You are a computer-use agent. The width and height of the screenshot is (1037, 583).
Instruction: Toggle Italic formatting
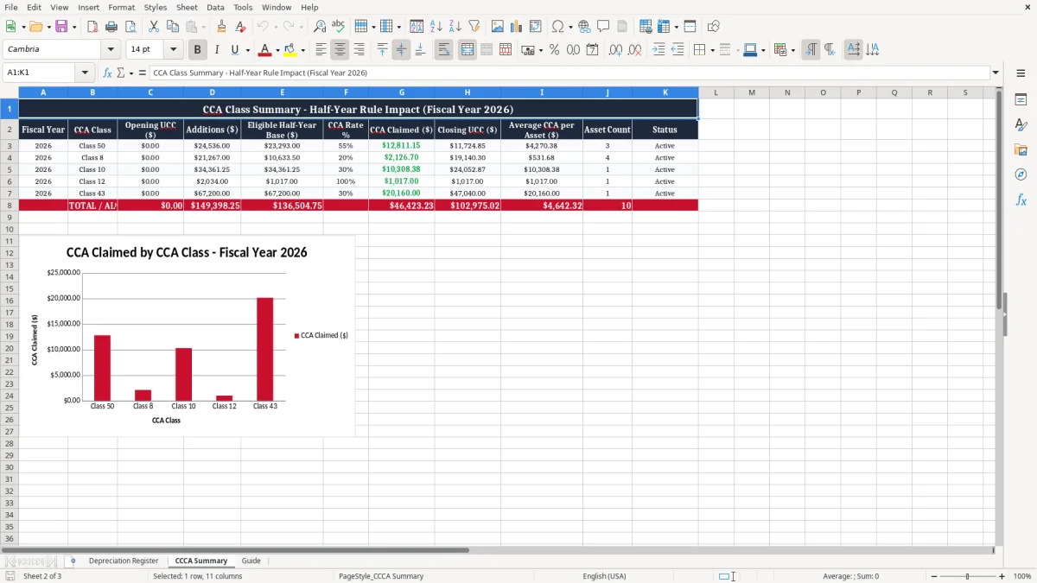pos(217,50)
